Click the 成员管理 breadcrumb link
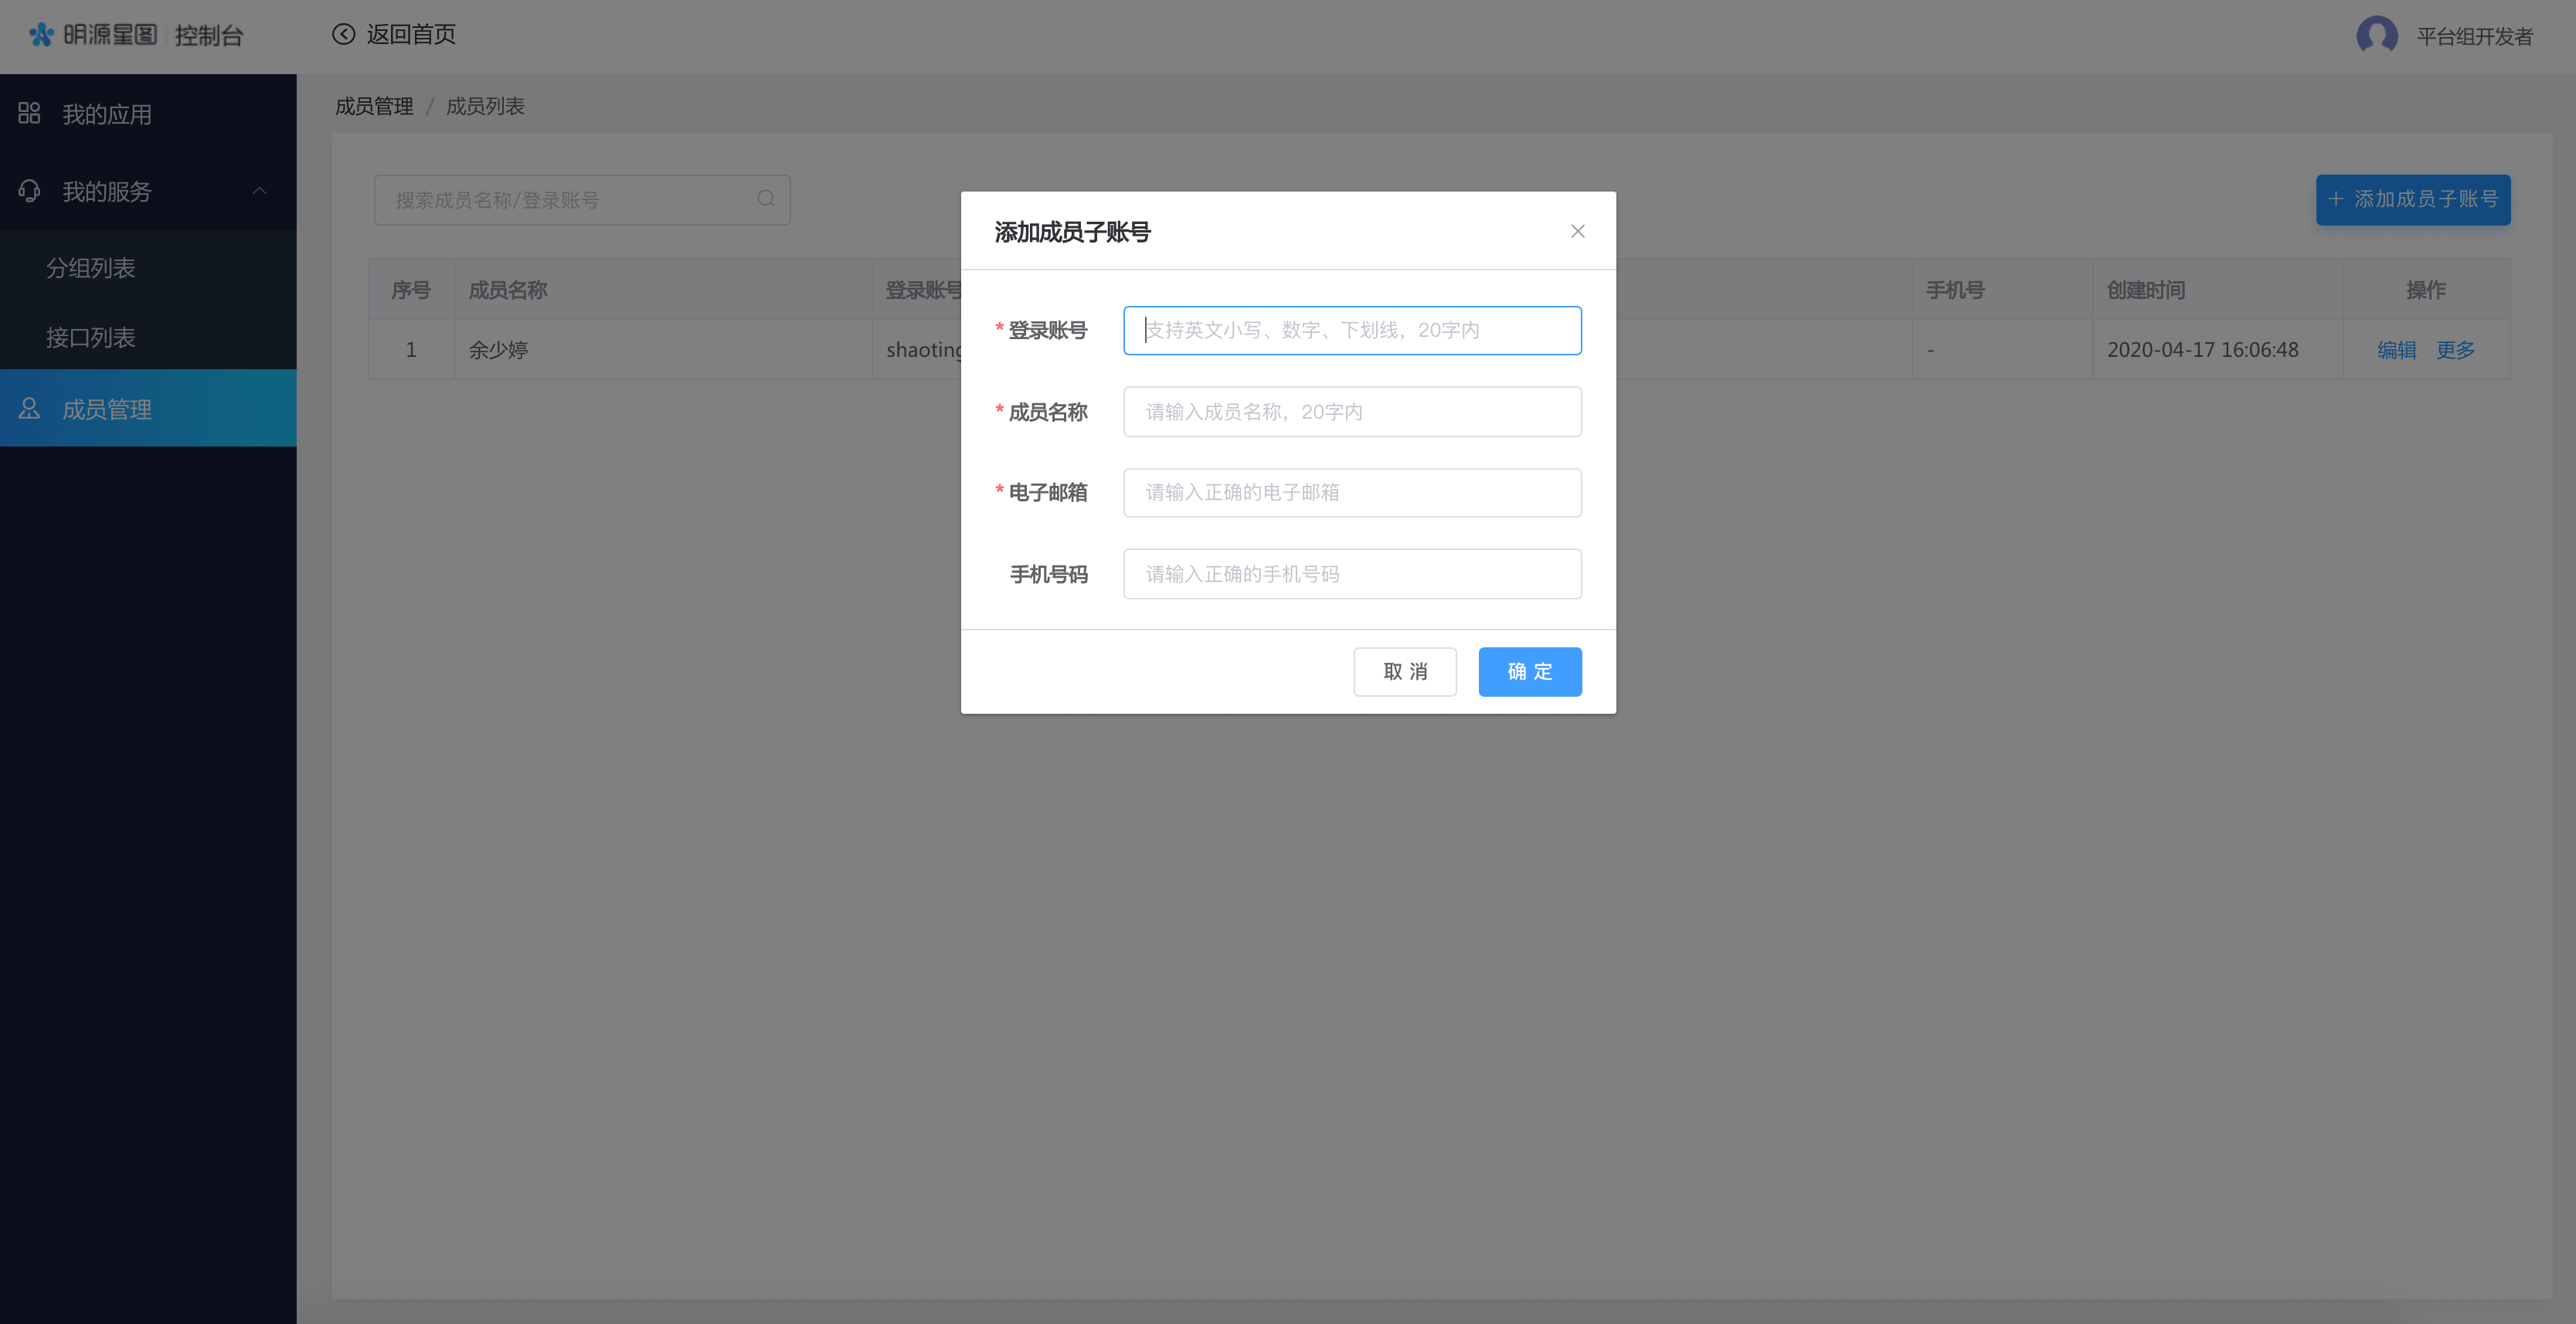Image resolution: width=2576 pixels, height=1324 pixels. pos(374,106)
